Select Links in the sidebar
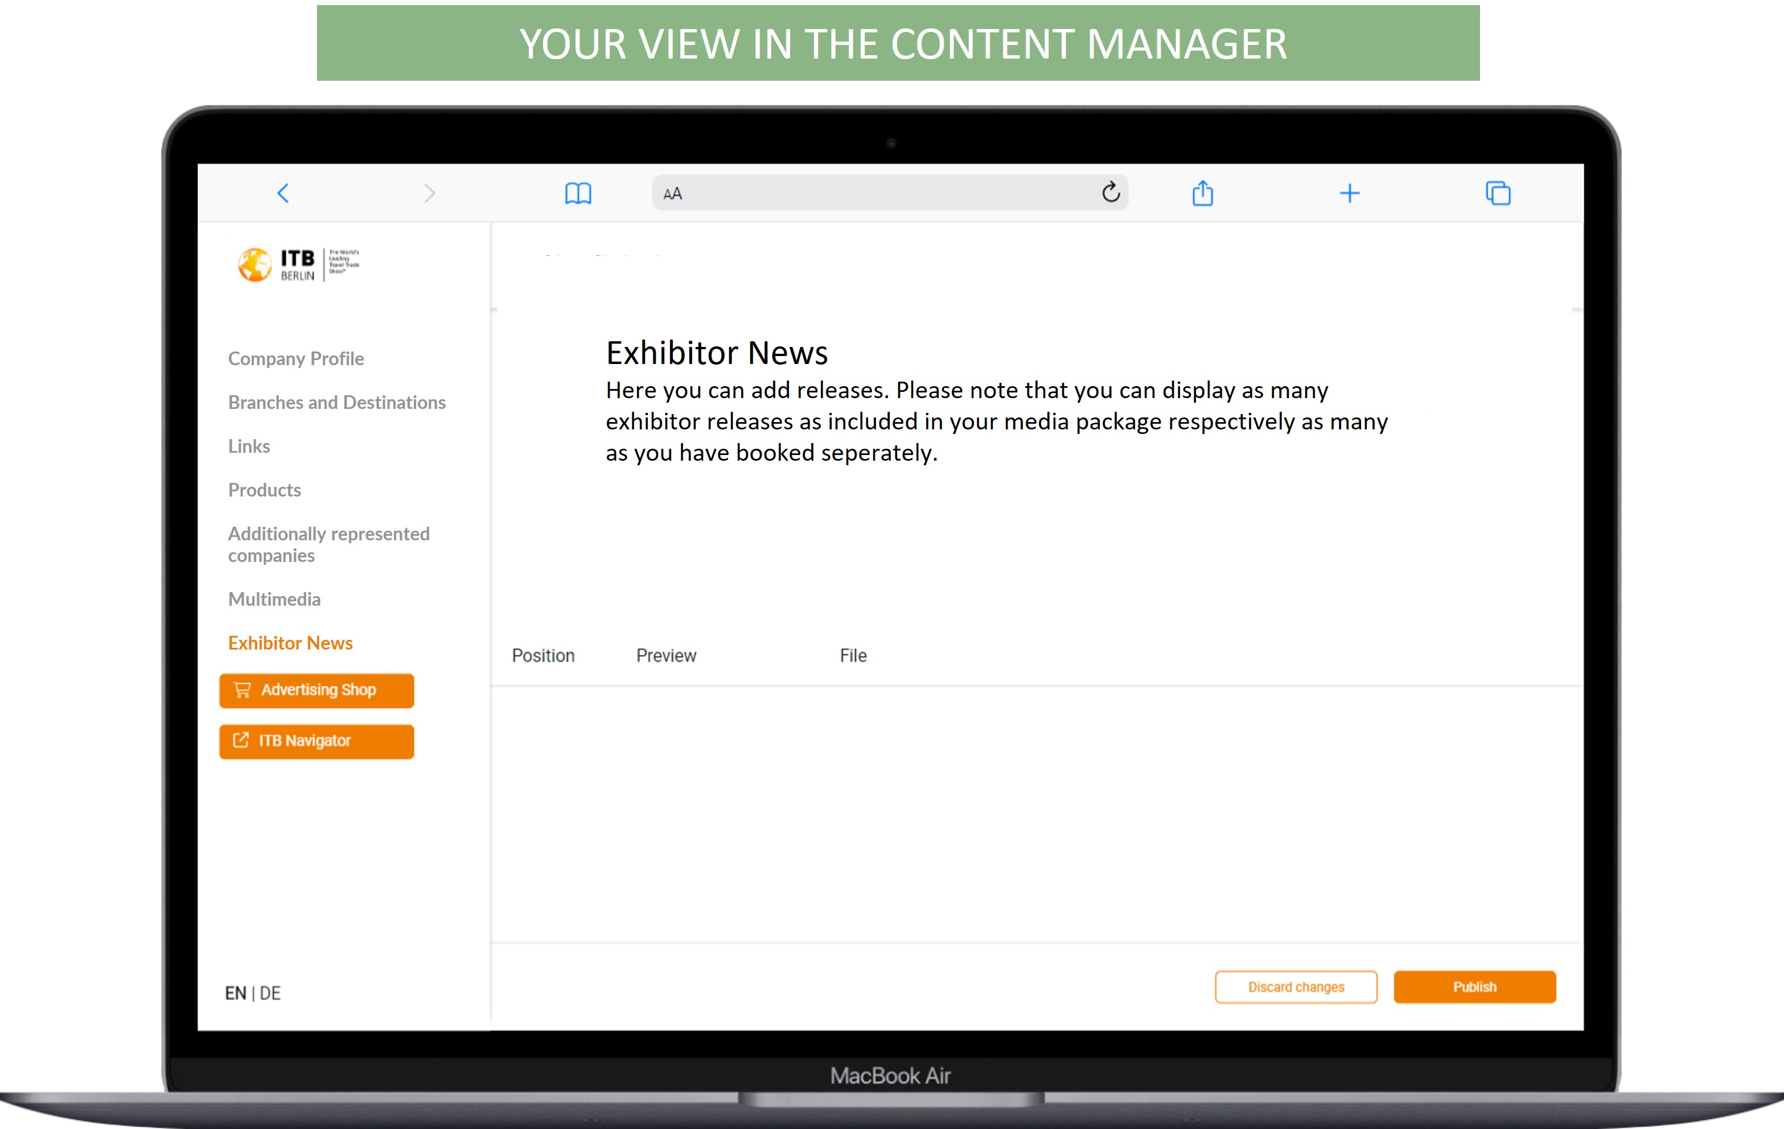This screenshot has height=1129, width=1784. [249, 446]
